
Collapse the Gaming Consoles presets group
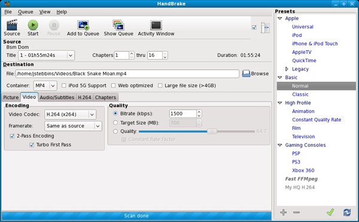click(x=280, y=145)
